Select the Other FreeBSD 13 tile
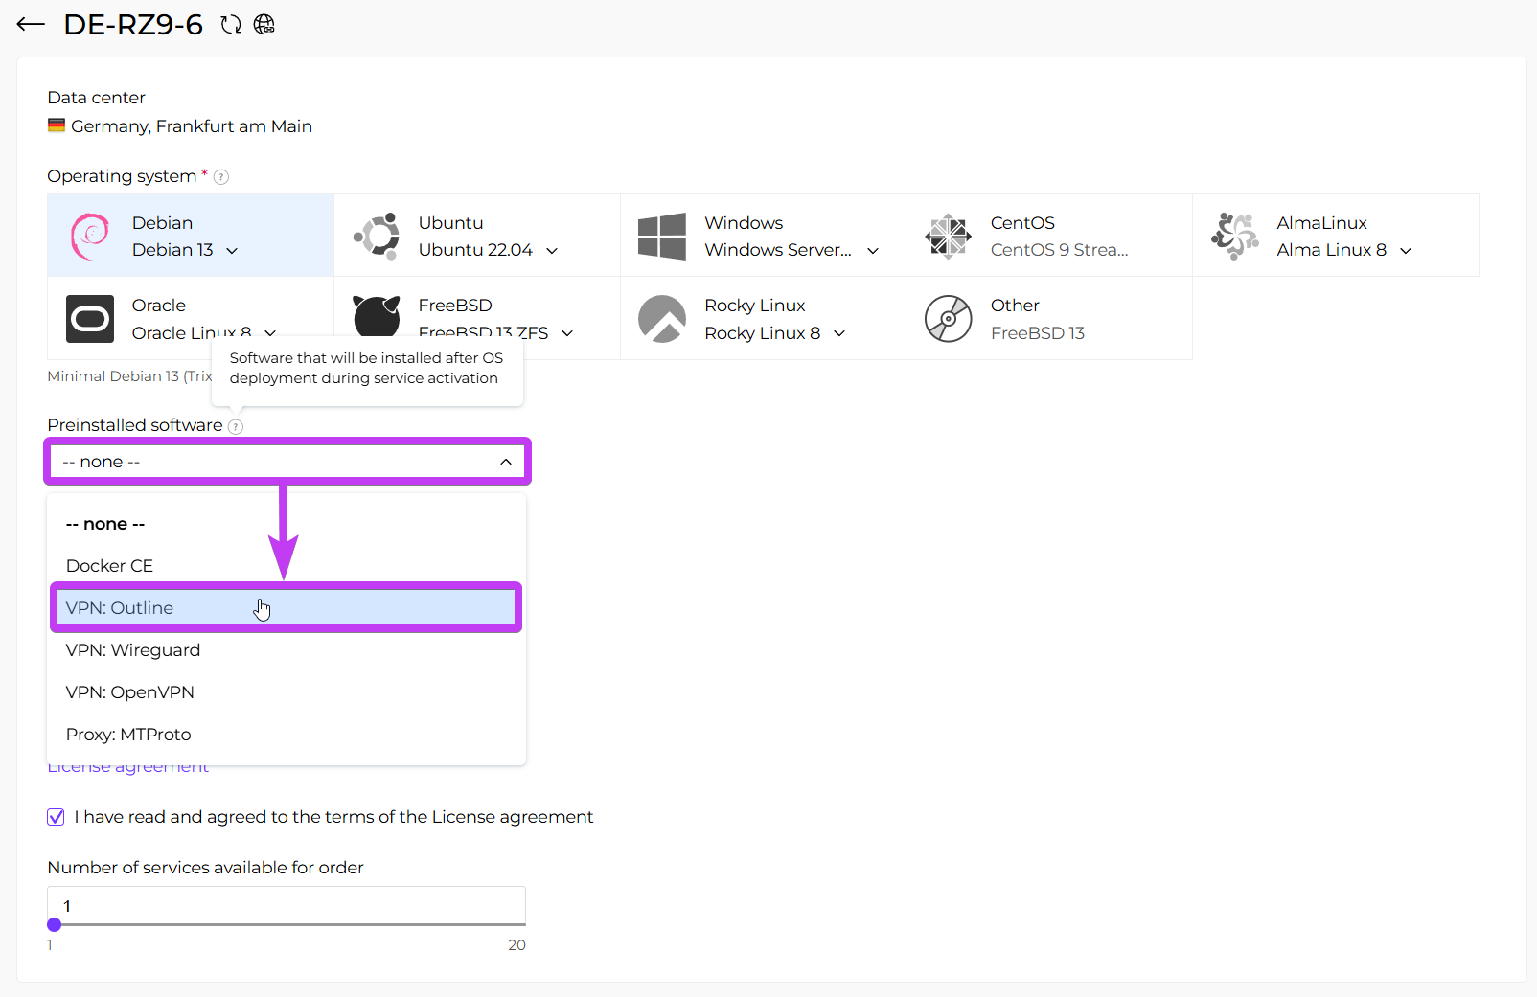1537x997 pixels. coord(1049,318)
